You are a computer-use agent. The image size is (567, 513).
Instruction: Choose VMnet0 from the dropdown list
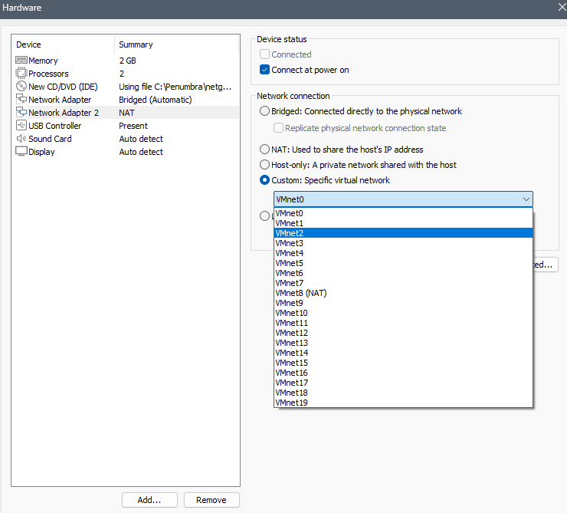point(403,213)
